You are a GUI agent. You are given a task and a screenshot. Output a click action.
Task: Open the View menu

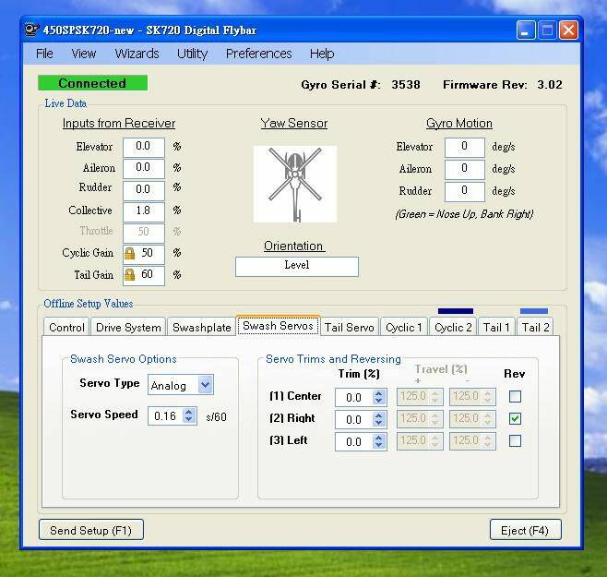pos(84,54)
